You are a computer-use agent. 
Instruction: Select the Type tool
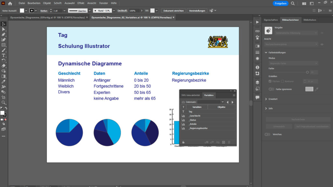[x=3, y=56]
